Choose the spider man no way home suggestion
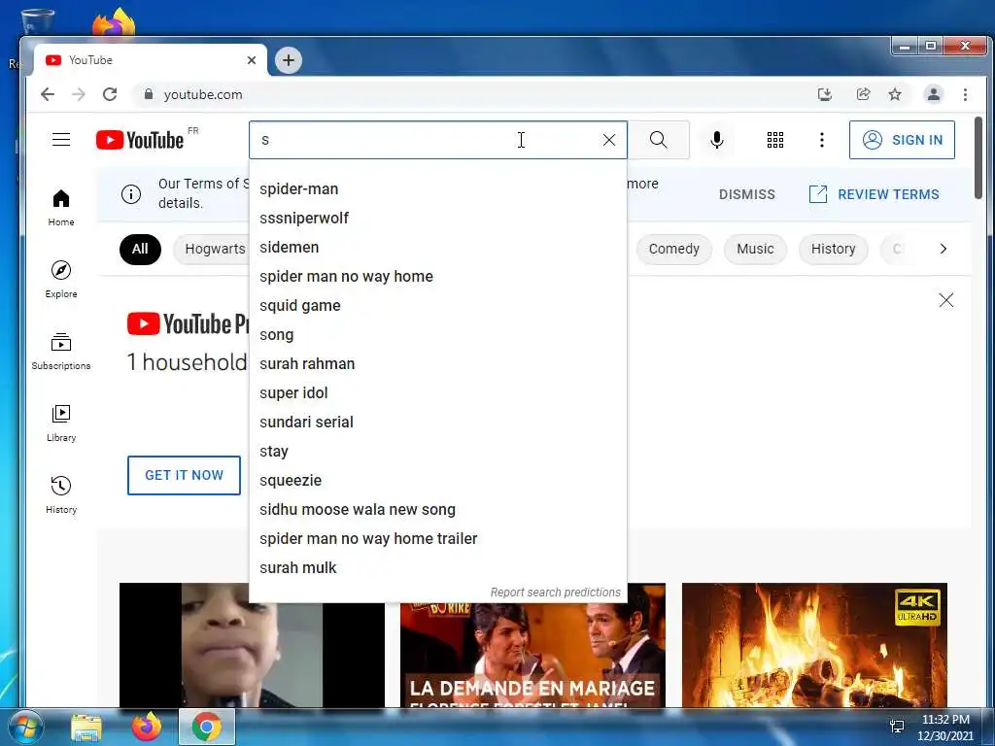Viewport: 995px width, 746px height. click(438, 277)
